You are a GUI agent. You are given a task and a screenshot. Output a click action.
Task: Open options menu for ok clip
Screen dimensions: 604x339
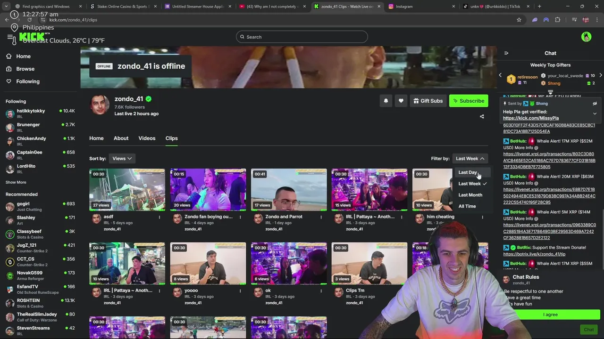[321, 291]
